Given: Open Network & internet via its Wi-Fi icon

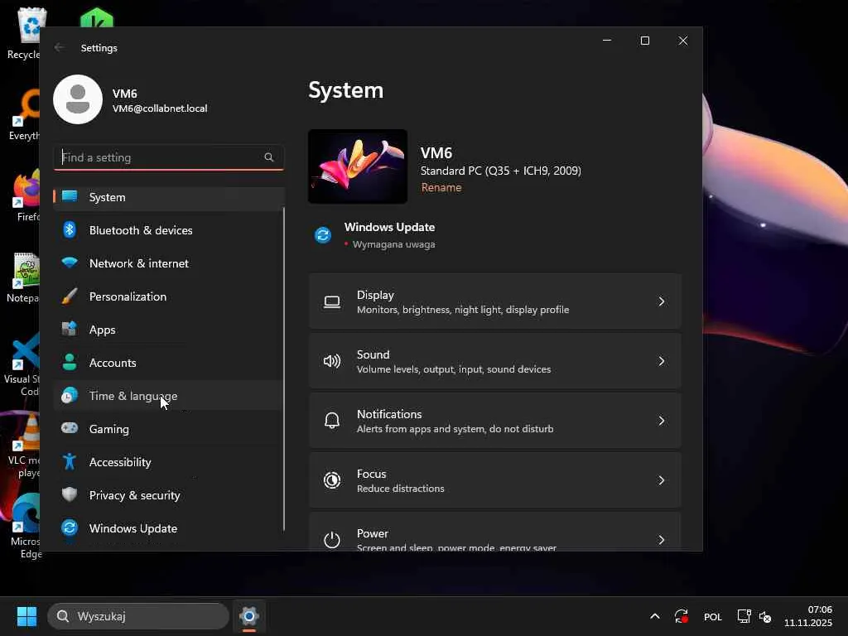Looking at the screenshot, I should point(70,263).
